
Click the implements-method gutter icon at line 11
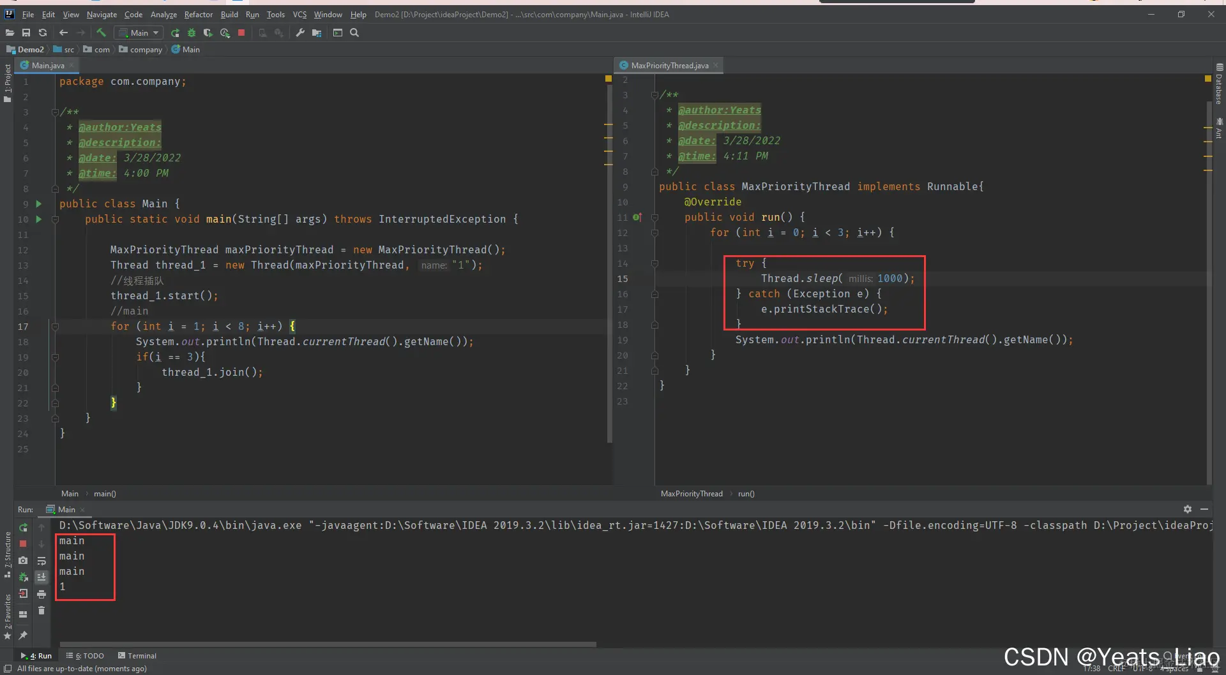(637, 217)
